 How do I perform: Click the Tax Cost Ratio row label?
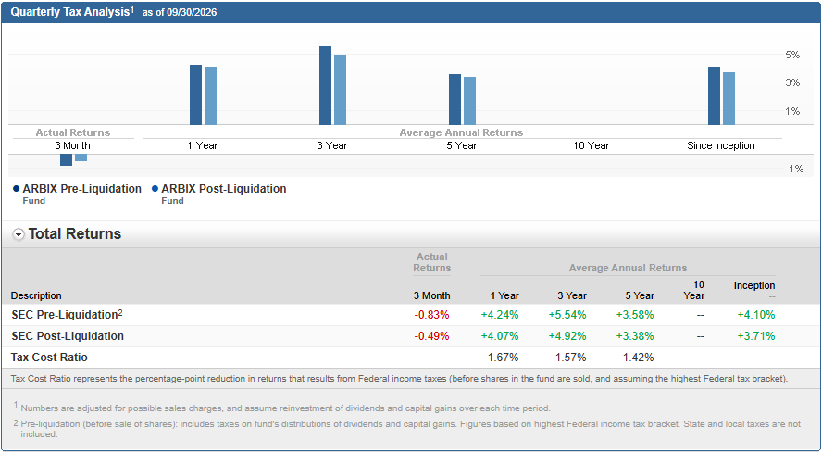click(x=49, y=358)
